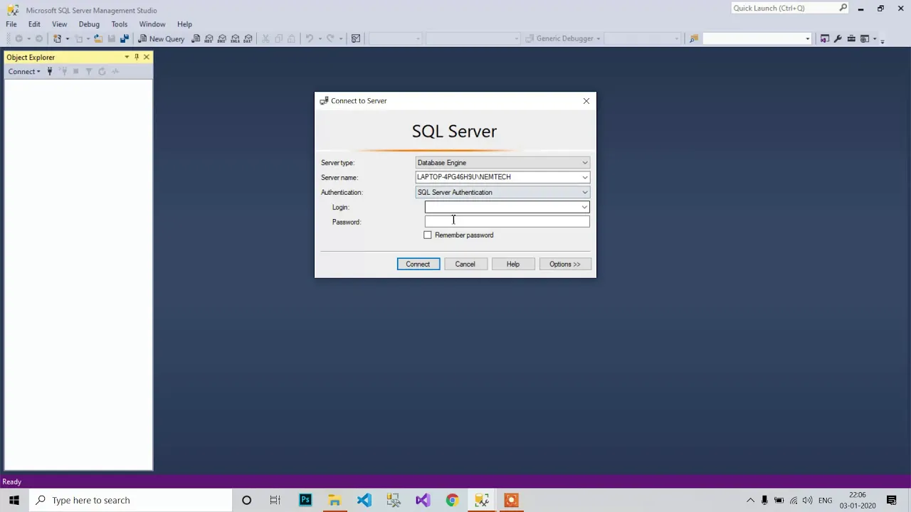The width and height of the screenshot is (911, 512).
Task: Pin the Object Explorer panel with auto-hide icon
Action: click(x=137, y=57)
